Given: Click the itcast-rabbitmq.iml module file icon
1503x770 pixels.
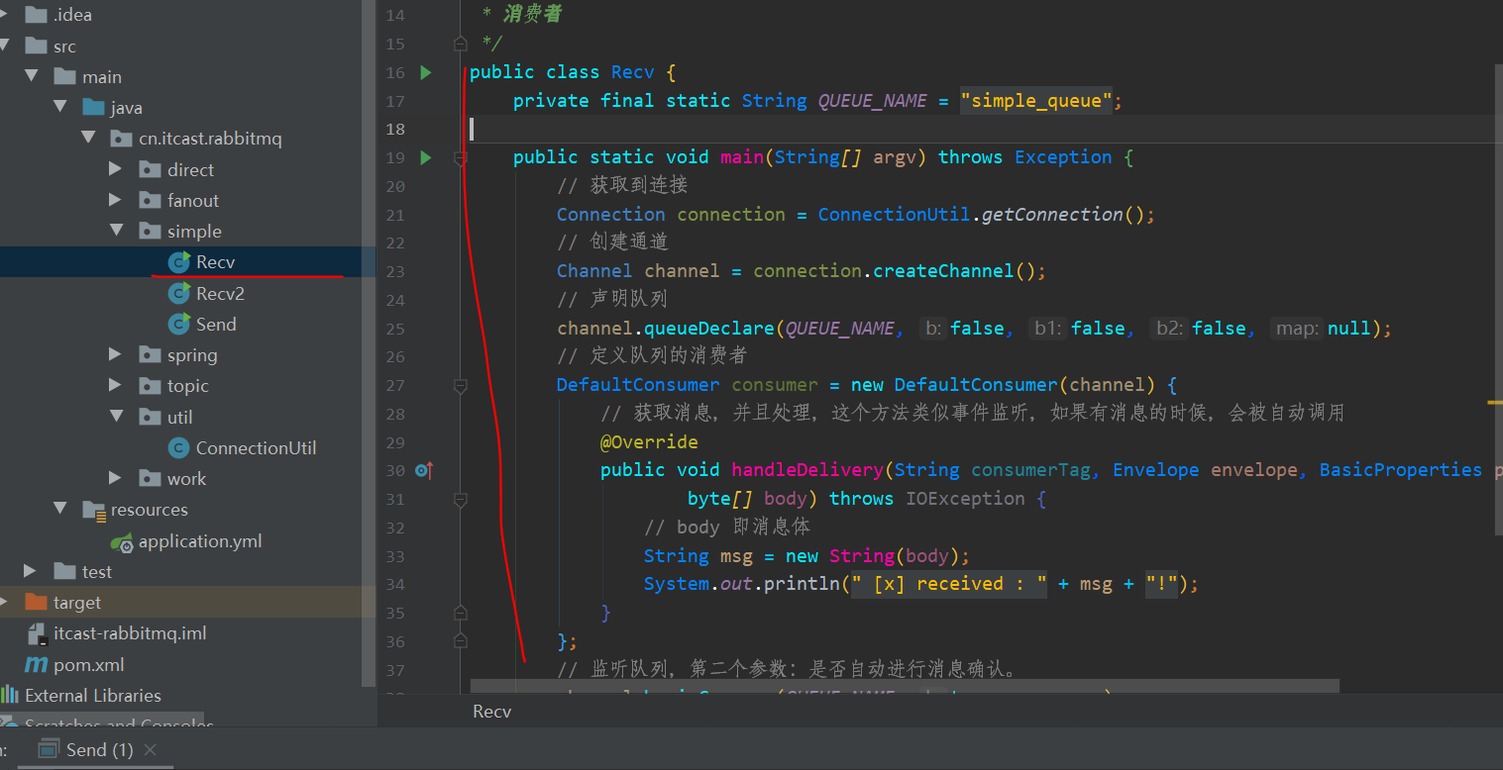Looking at the screenshot, I should (37, 633).
